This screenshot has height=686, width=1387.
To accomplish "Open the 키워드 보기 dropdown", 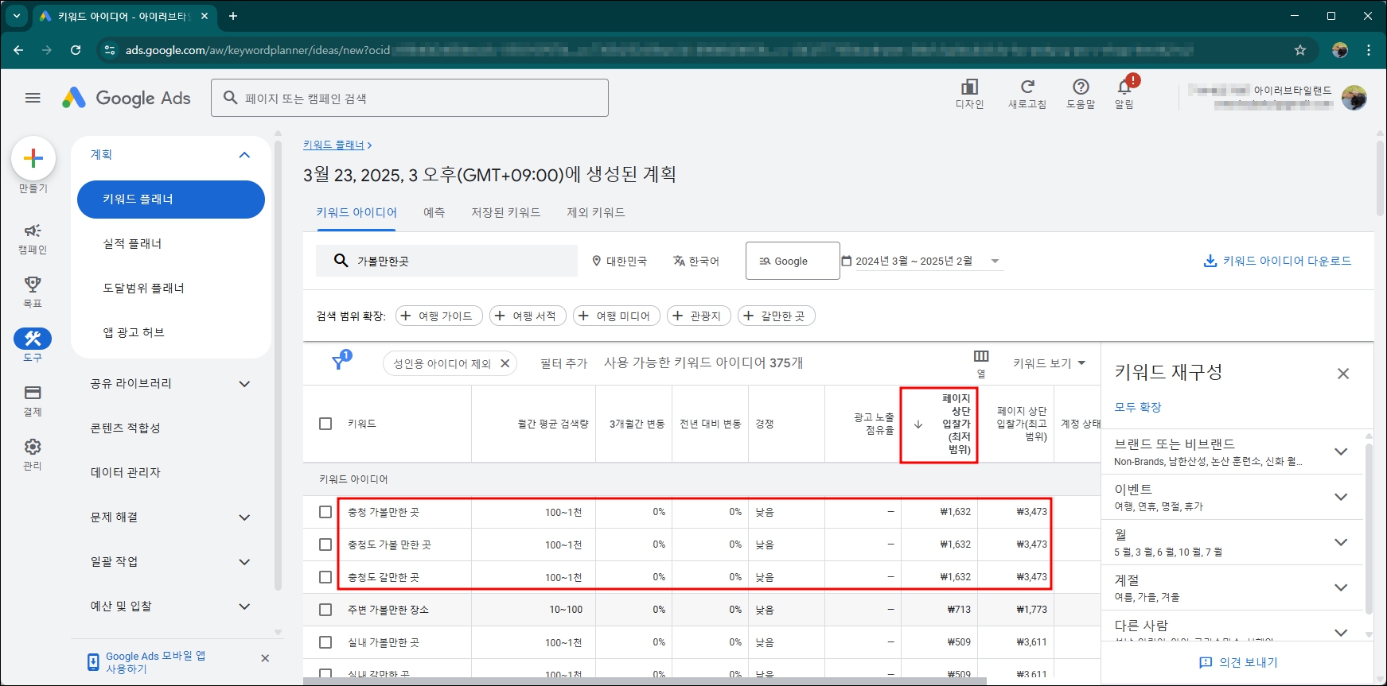I will [1049, 363].
